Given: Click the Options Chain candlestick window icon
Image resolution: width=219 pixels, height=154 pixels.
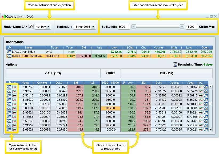Looking at the screenshot, I should point(4,17).
